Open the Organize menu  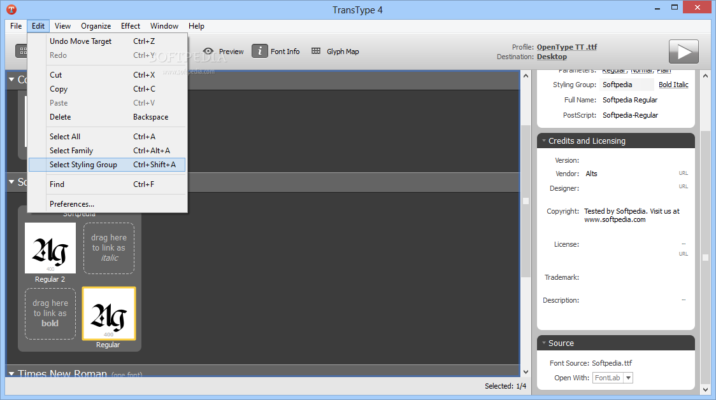pyautogui.click(x=96, y=26)
